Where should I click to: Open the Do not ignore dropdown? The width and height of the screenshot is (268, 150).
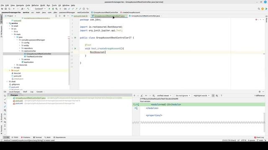183,95
